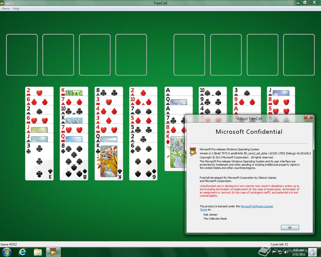Open the Game menu
The width and height of the screenshot is (321, 257).
(x=6, y=9)
